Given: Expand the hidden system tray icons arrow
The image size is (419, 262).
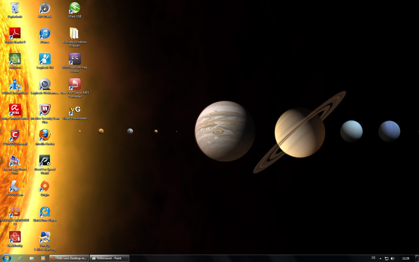Looking at the screenshot, I should (x=381, y=258).
